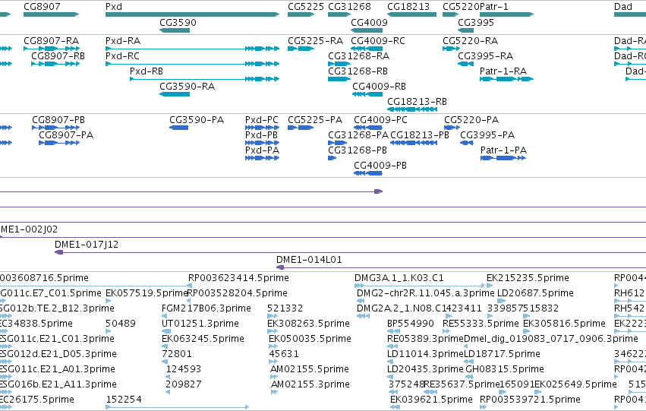Select the CG31268 gene label

[x=349, y=7]
